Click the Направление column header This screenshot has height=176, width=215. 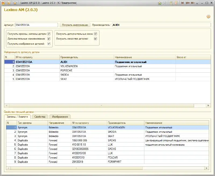click(59, 123)
